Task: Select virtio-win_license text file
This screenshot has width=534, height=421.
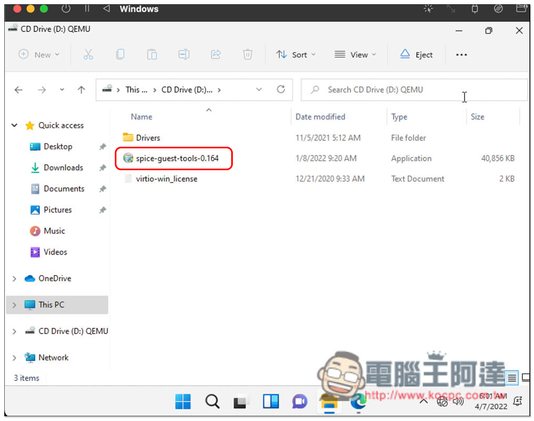Action: click(161, 179)
